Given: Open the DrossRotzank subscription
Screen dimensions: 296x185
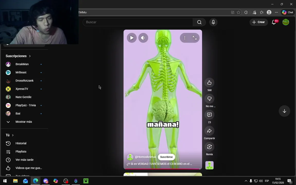Looking at the screenshot, I should click(x=24, y=81).
